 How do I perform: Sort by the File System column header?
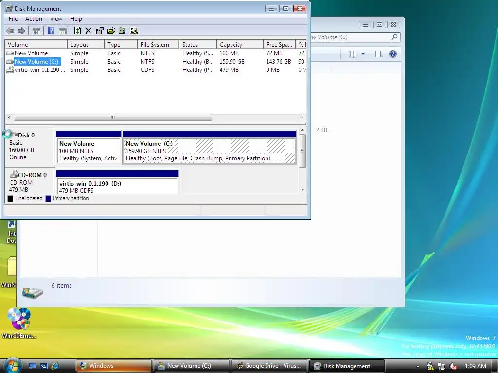pyautogui.click(x=158, y=44)
